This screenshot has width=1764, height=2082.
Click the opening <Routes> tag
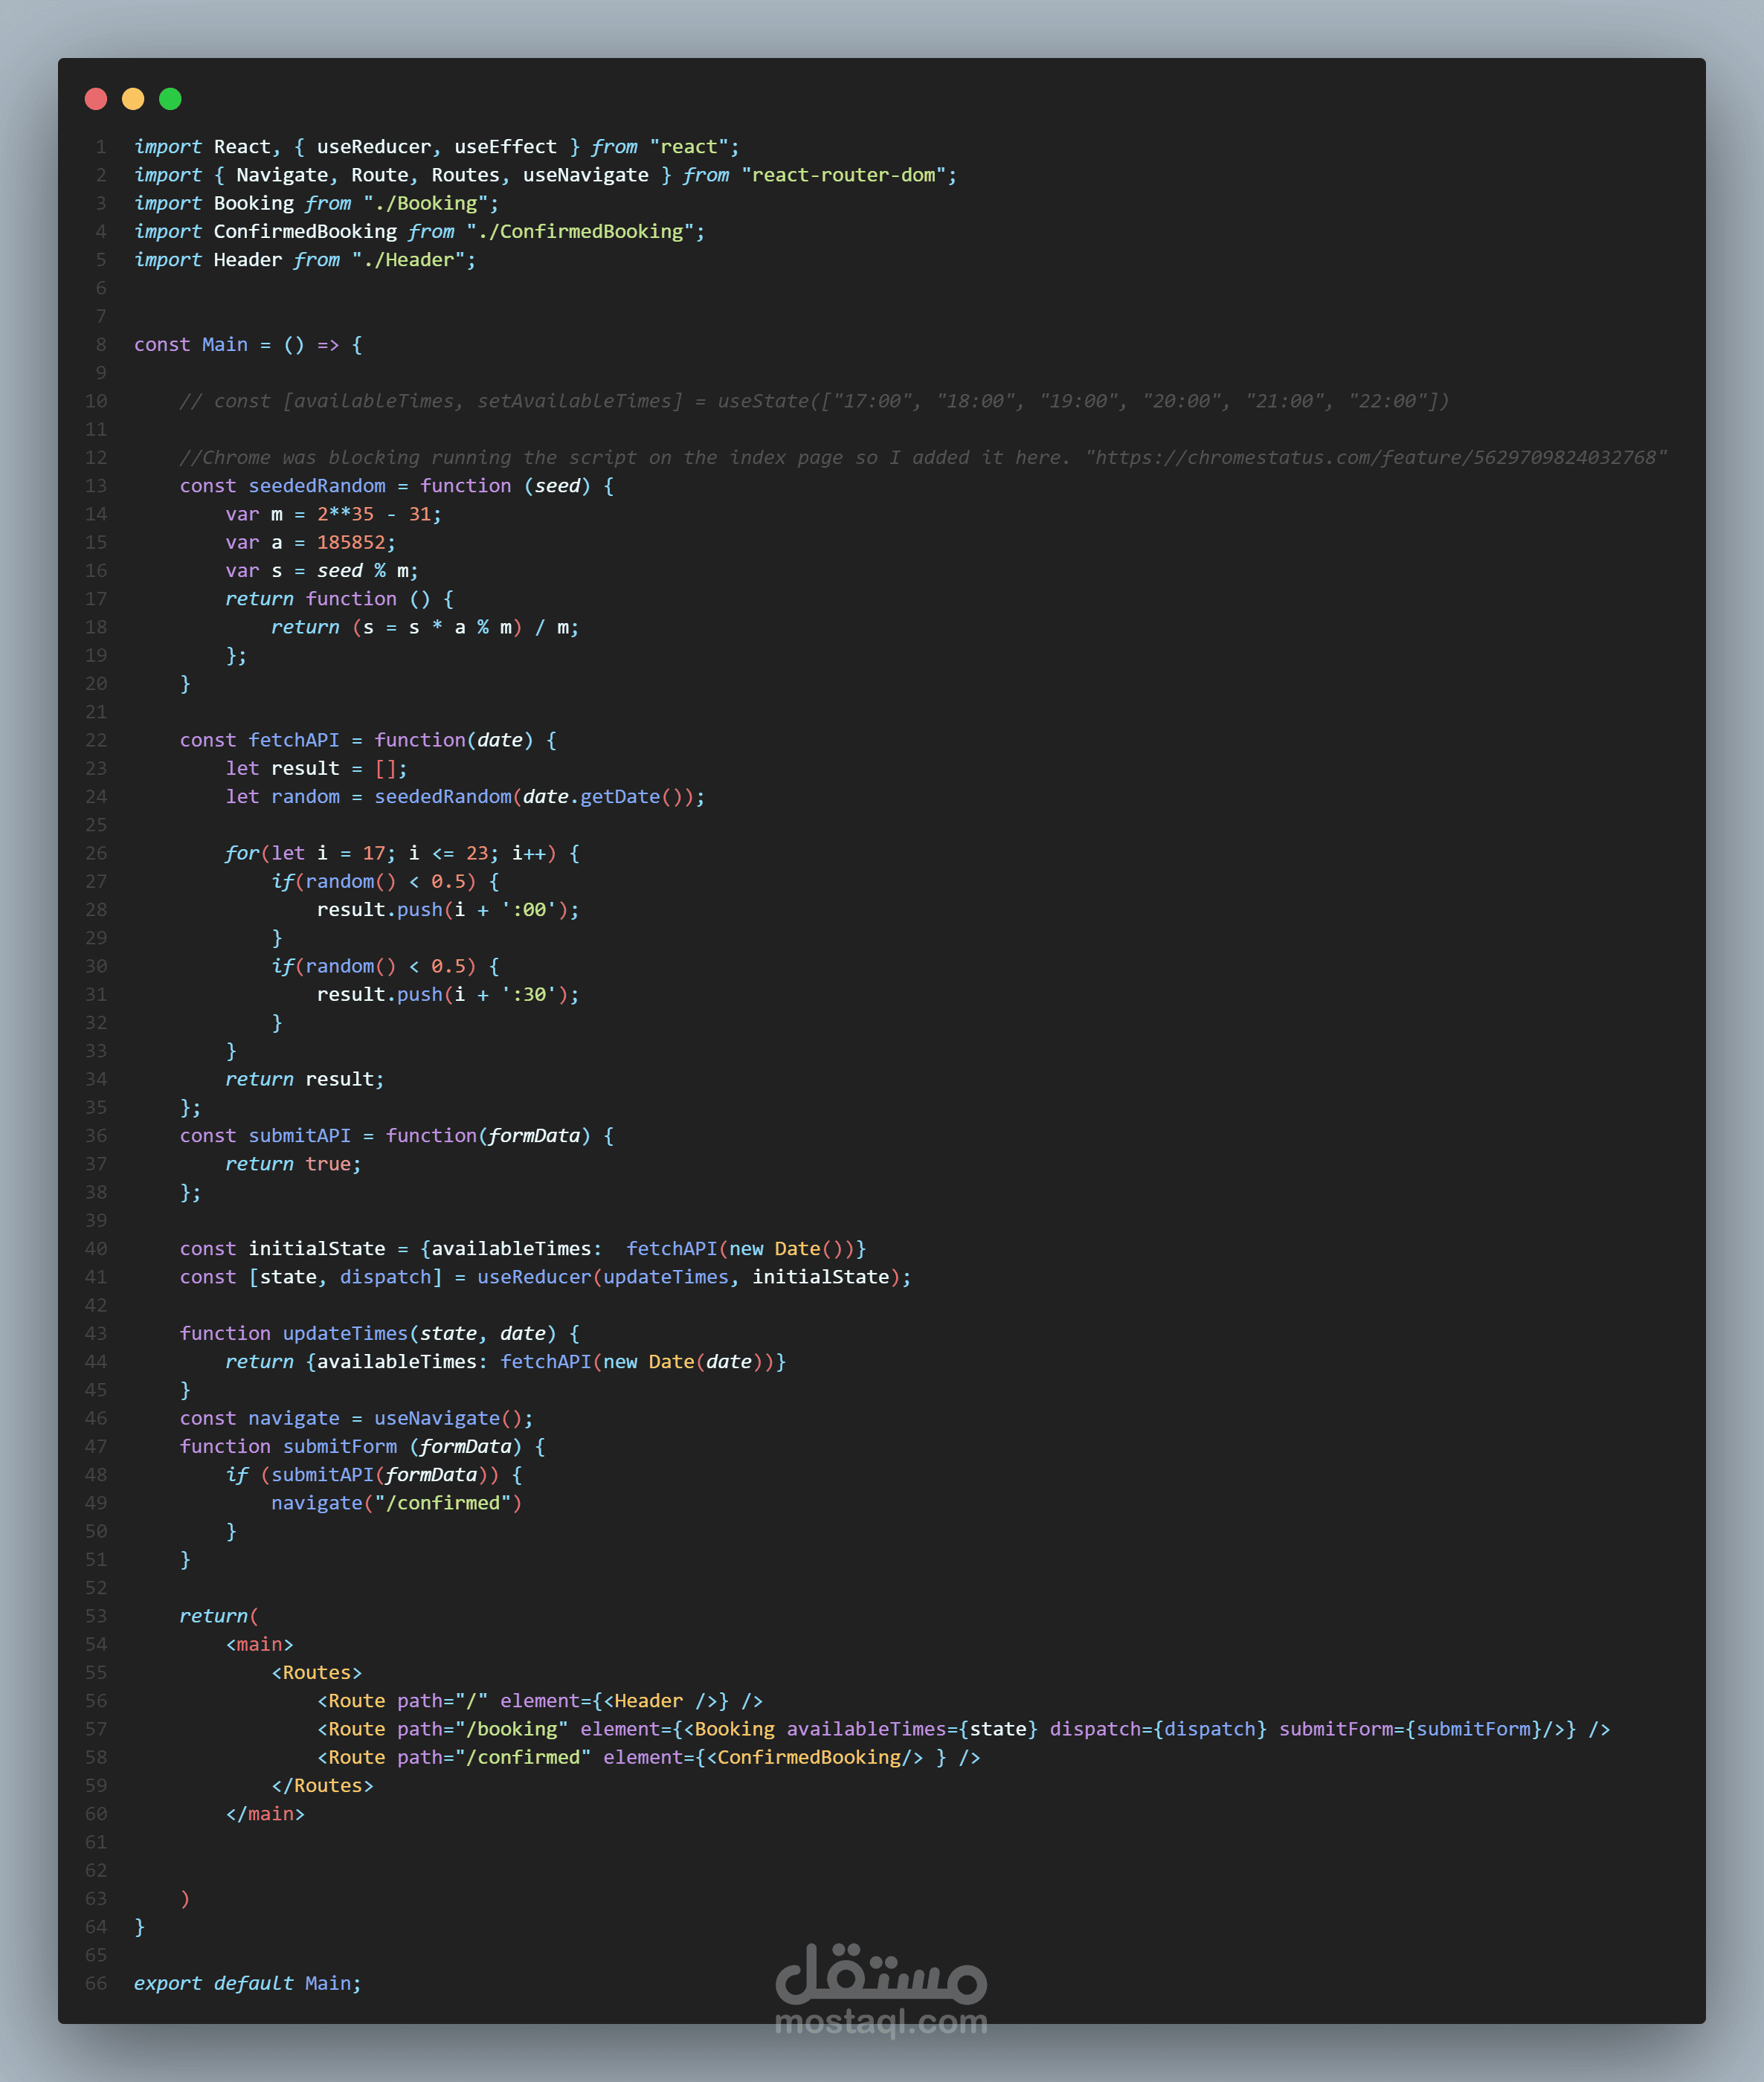point(317,1672)
